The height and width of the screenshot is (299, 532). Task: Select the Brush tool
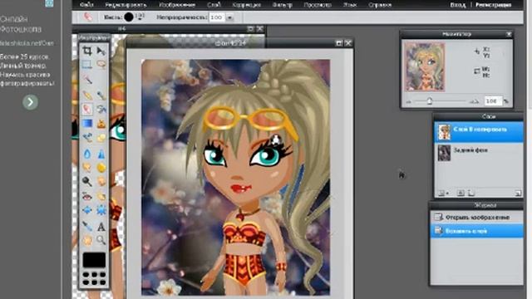click(x=101, y=96)
